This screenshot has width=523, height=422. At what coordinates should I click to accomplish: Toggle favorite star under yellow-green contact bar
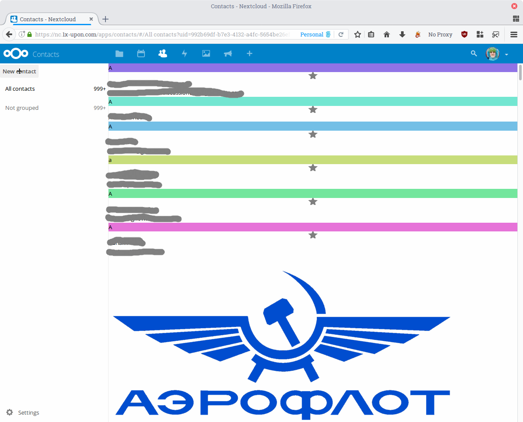[313, 168]
